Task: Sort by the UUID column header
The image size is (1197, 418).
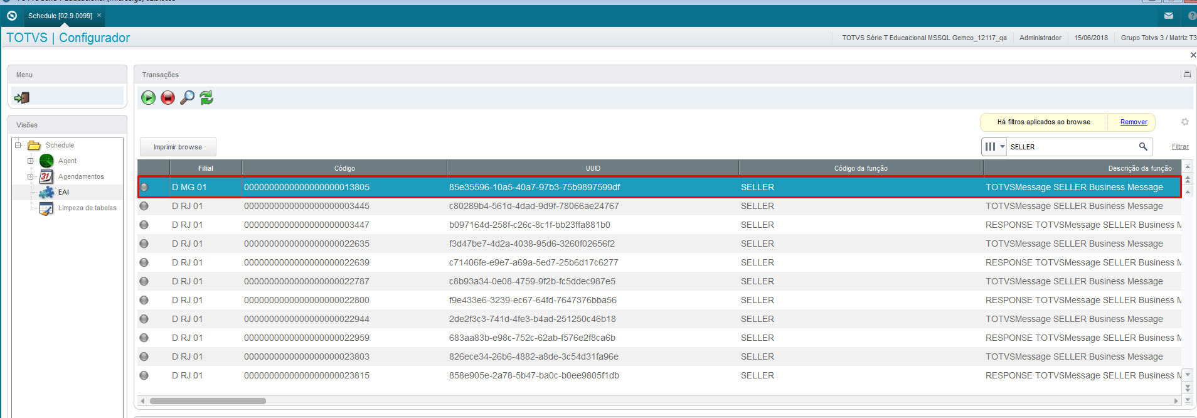Action: [593, 168]
